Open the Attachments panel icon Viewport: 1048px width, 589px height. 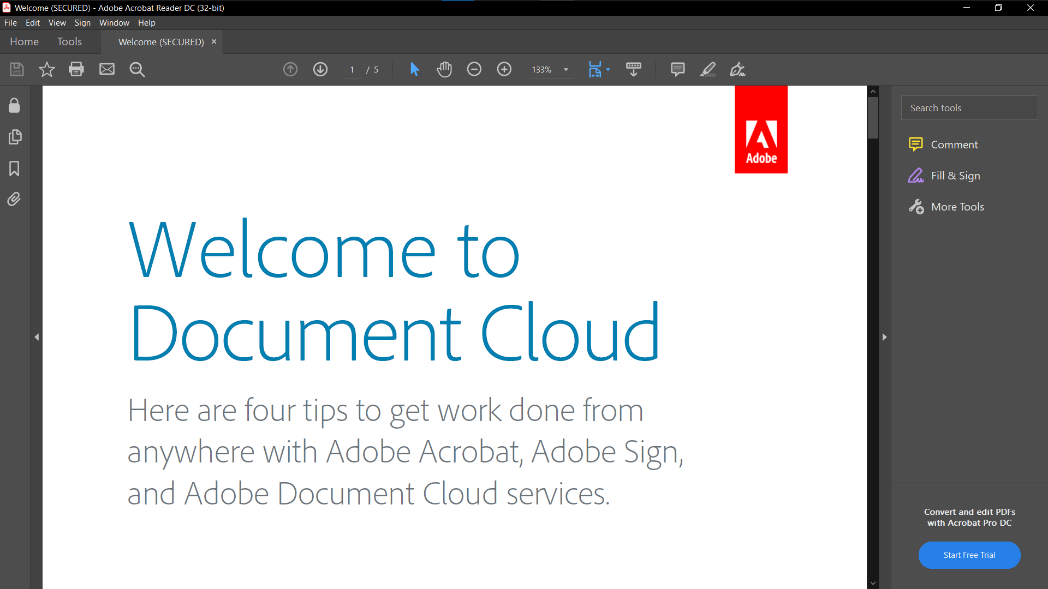(x=14, y=199)
